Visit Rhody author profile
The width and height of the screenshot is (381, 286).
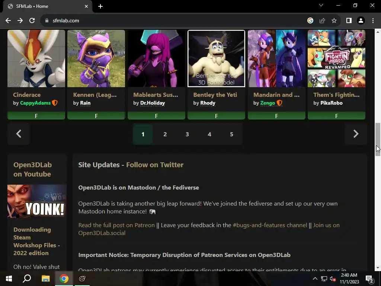coord(208,103)
